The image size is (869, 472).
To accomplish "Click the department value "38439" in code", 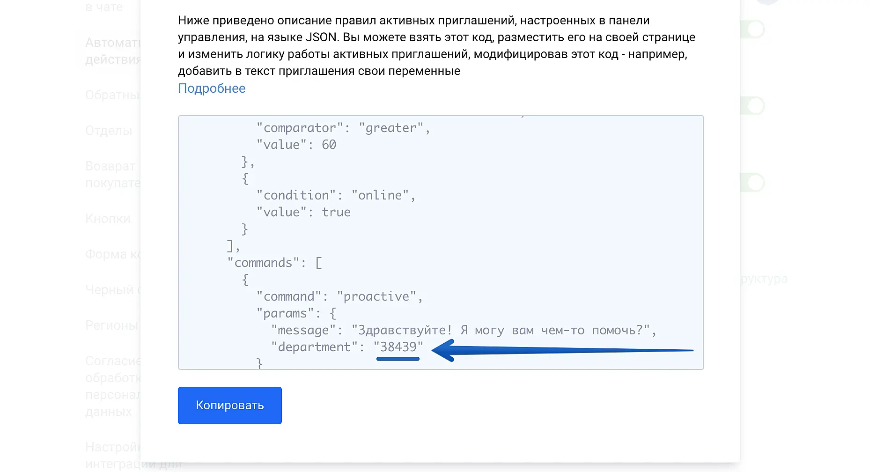I will pyautogui.click(x=398, y=347).
